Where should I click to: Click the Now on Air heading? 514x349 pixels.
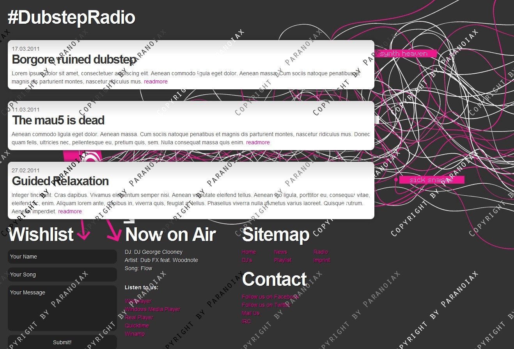170,235
